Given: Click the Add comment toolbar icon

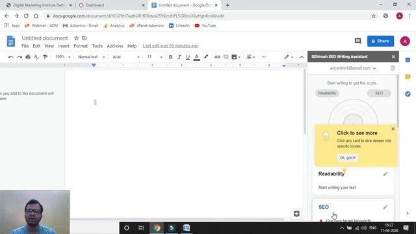Looking at the screenshot, I should pyautogui.click(x=226, y=57).
